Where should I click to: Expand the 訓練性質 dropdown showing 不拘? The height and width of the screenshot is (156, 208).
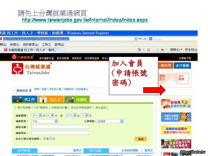[44, 121]
